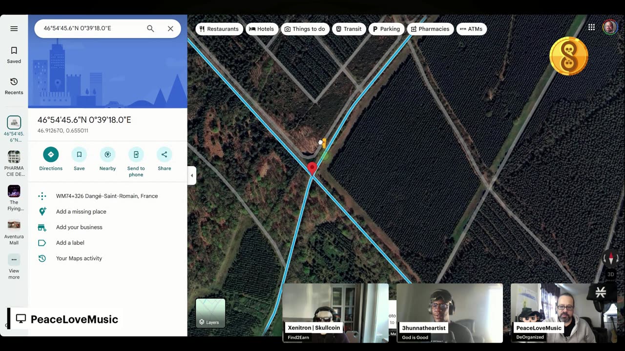The image size is (625, 351).
Task: Click 3hunnatheartist video tile
Action: [449, 313]
